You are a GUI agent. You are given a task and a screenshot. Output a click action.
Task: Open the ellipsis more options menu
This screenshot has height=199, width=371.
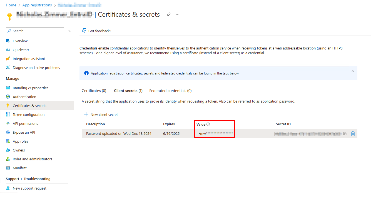178,14
